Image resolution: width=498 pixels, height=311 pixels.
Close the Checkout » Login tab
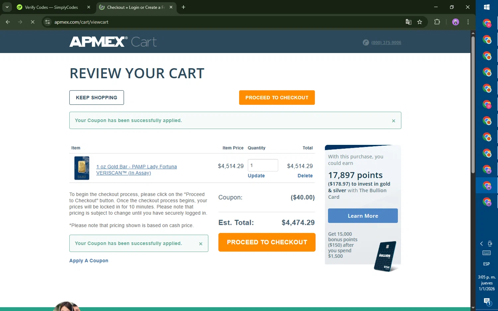(x=171, y=7)
